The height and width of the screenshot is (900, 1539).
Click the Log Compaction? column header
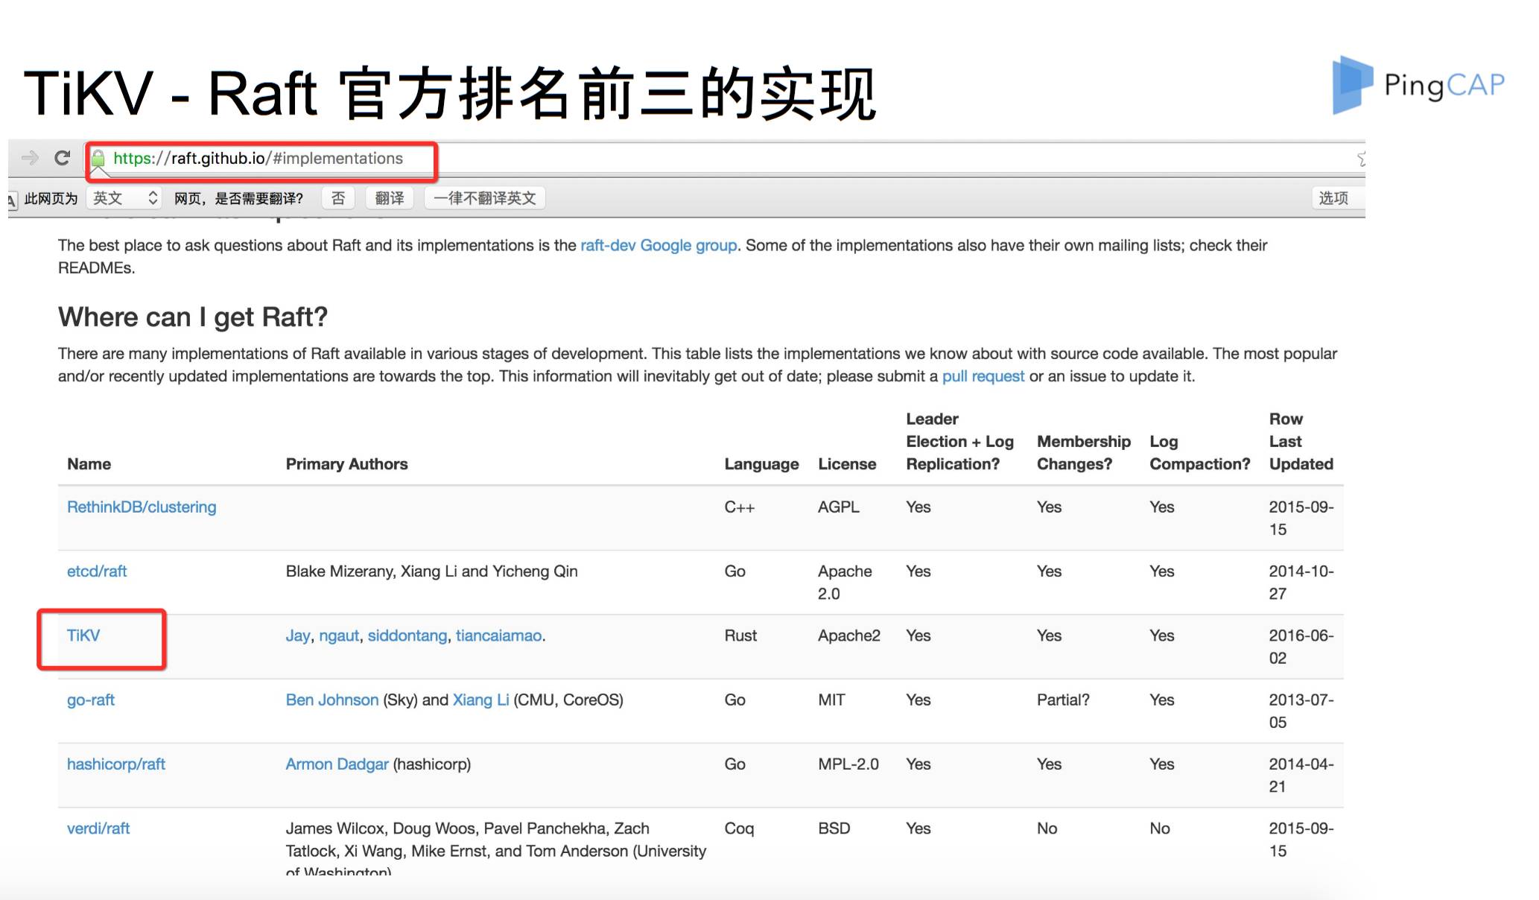coord(1200,452)
